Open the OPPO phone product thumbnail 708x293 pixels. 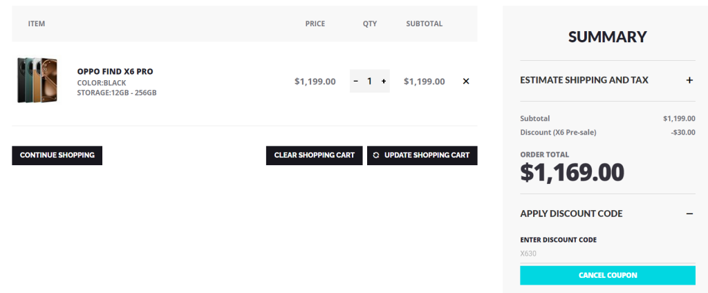point(36,81)
